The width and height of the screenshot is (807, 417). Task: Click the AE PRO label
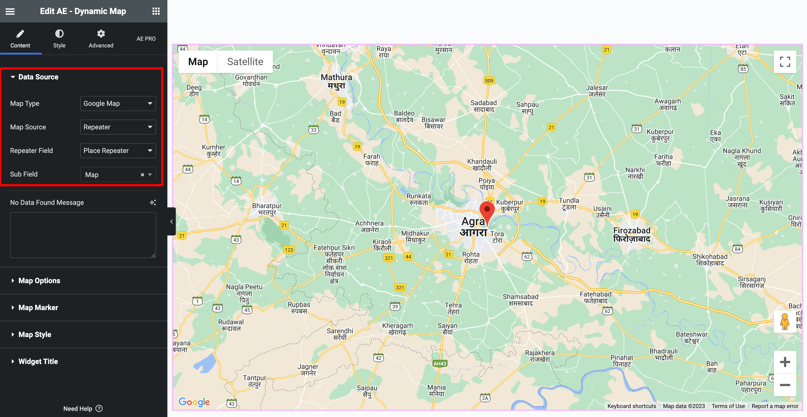coord(146,39)
